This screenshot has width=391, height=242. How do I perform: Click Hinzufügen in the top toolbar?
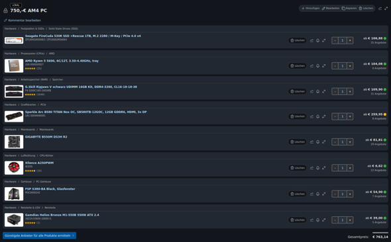pyautogui.click(x=310, y=9)
